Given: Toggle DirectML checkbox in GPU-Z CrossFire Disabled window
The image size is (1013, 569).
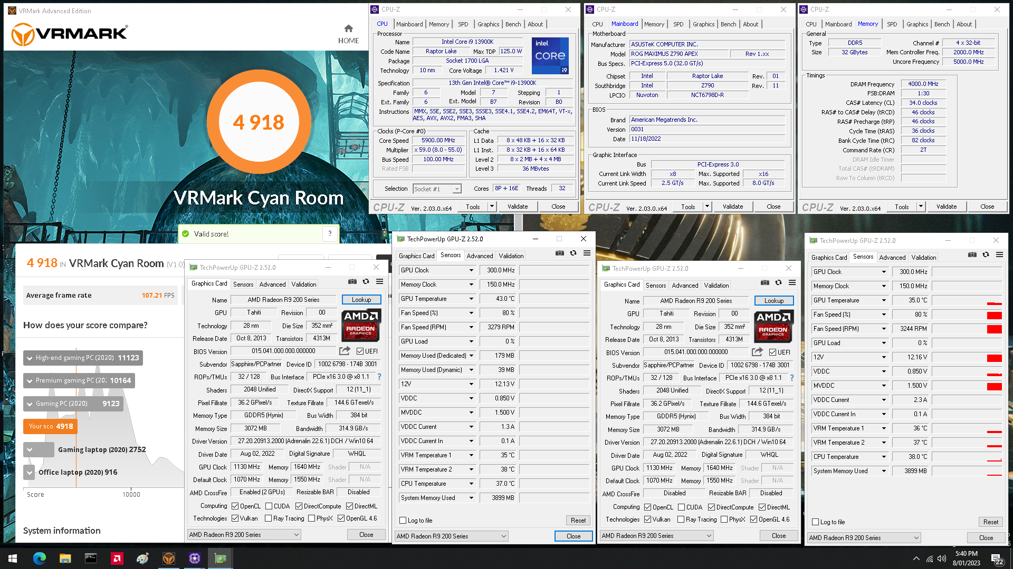Looking at the screenshot, I should [x=762, y=507].
